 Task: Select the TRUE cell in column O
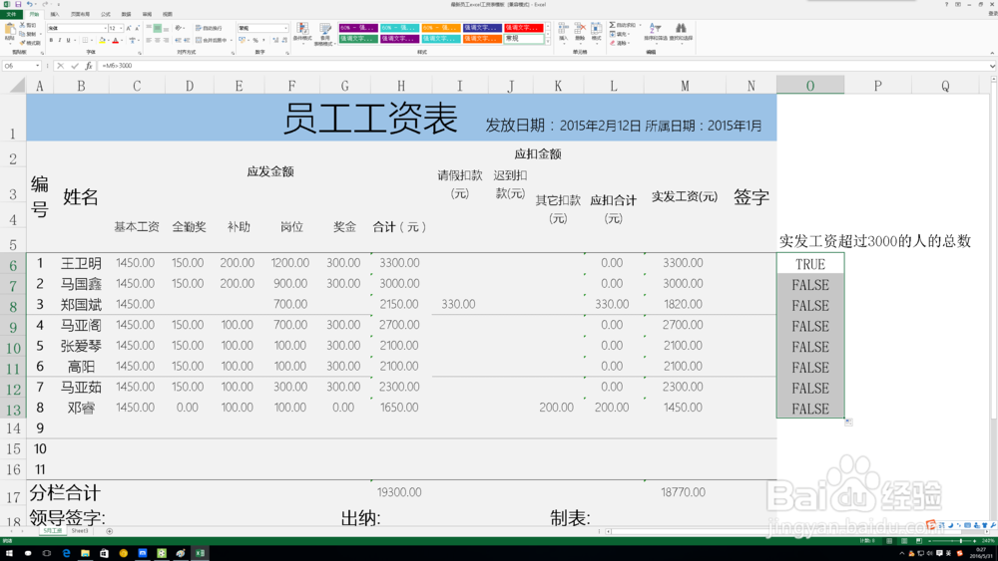810,264
